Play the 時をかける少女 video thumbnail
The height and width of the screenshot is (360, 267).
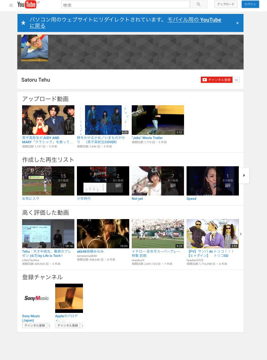(x=103, y=120)
